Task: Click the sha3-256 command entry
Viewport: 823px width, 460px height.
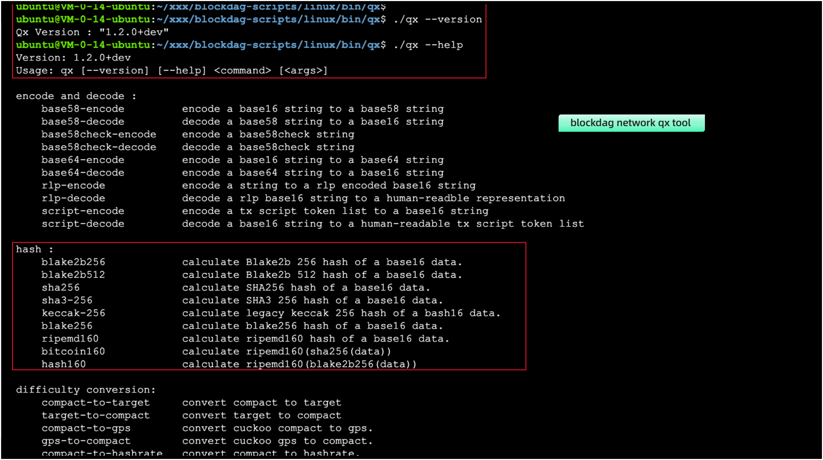Action: [67, 300]
